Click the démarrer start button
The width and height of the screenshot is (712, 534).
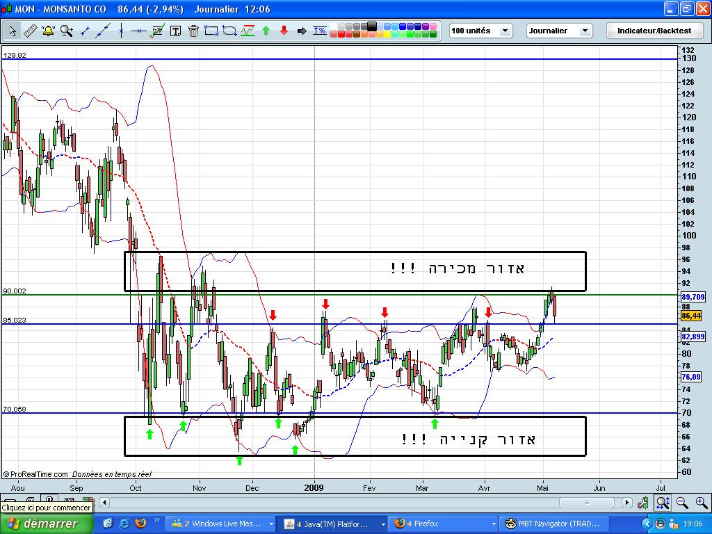tap(47, 524)
